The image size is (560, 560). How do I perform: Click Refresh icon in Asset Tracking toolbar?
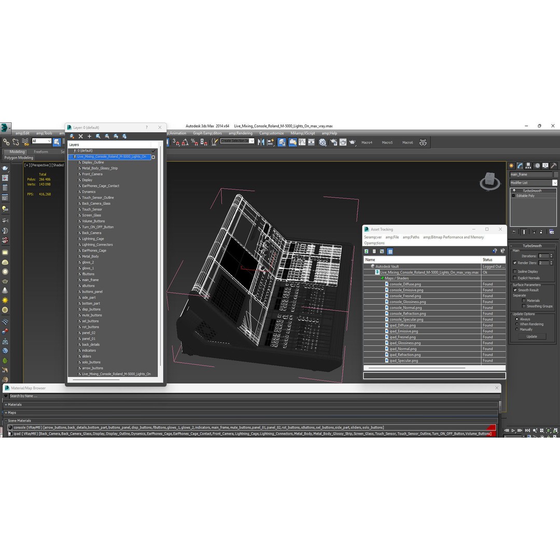click(367, 251)
